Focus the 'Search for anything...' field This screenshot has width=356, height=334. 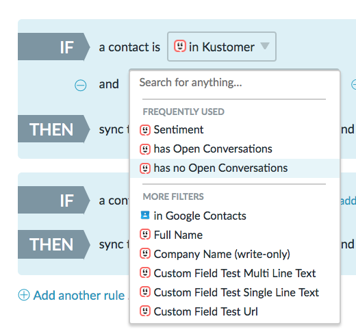coord(234,83)
